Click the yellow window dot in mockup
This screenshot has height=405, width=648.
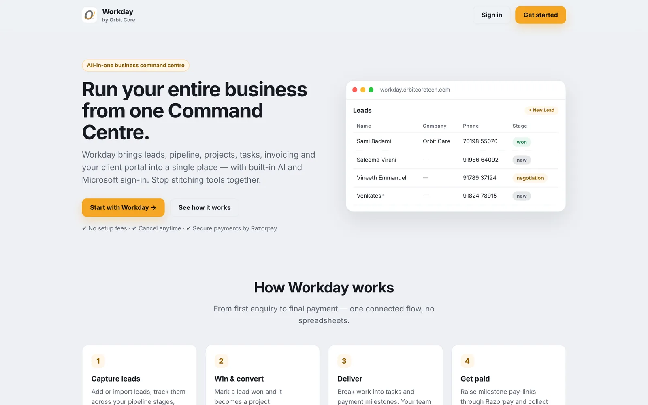click(x=363, y=90)
